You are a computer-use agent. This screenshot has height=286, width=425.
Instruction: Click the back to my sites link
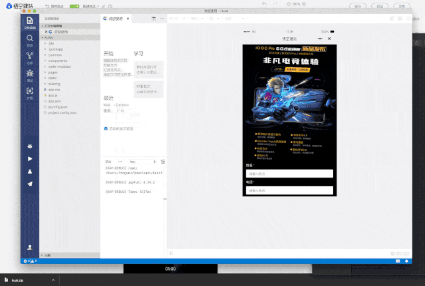point(55,6)
